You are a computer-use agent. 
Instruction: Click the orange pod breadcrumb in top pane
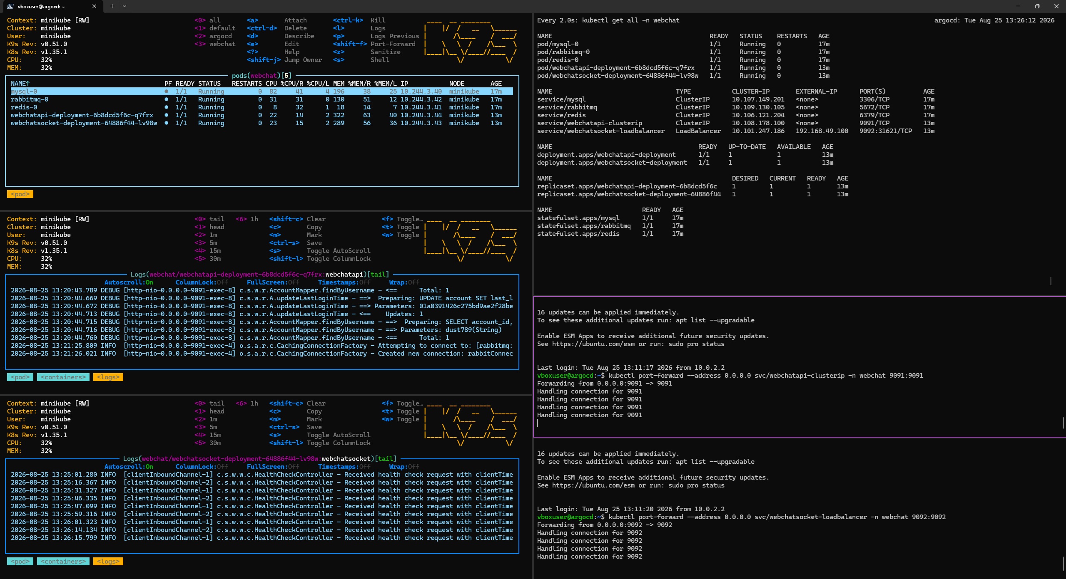(20, 194)
